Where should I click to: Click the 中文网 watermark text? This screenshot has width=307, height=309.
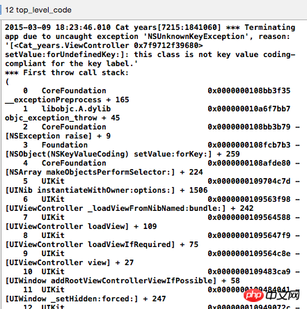[x=282, y=295]
